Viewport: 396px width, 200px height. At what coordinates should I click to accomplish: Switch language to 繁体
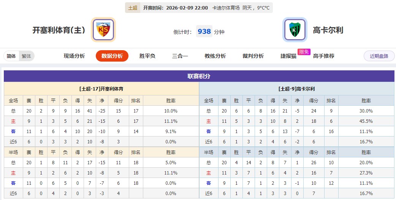[27, 56]
